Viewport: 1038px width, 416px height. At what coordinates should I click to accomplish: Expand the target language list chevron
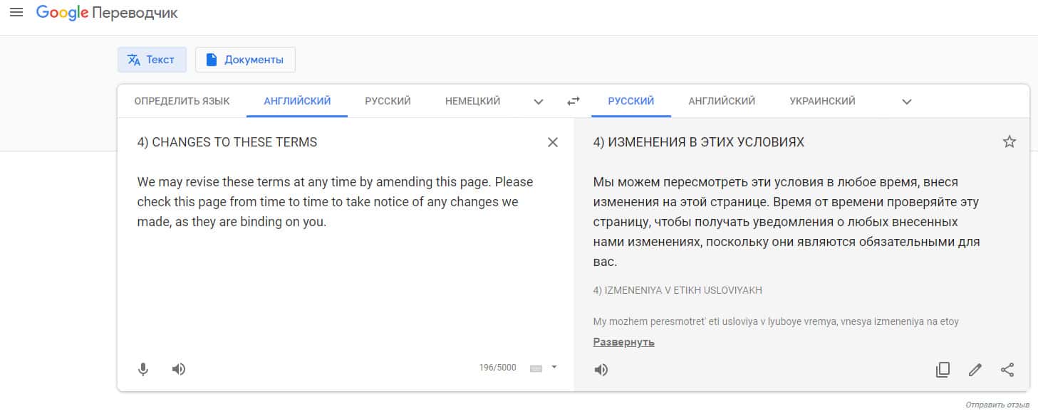907,102
